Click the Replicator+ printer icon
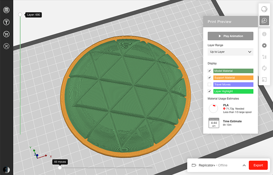 click(x=194, y=165)
